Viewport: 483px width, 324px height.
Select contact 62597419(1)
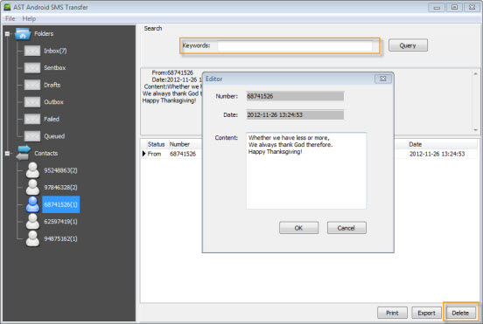(x=60, y=221)
